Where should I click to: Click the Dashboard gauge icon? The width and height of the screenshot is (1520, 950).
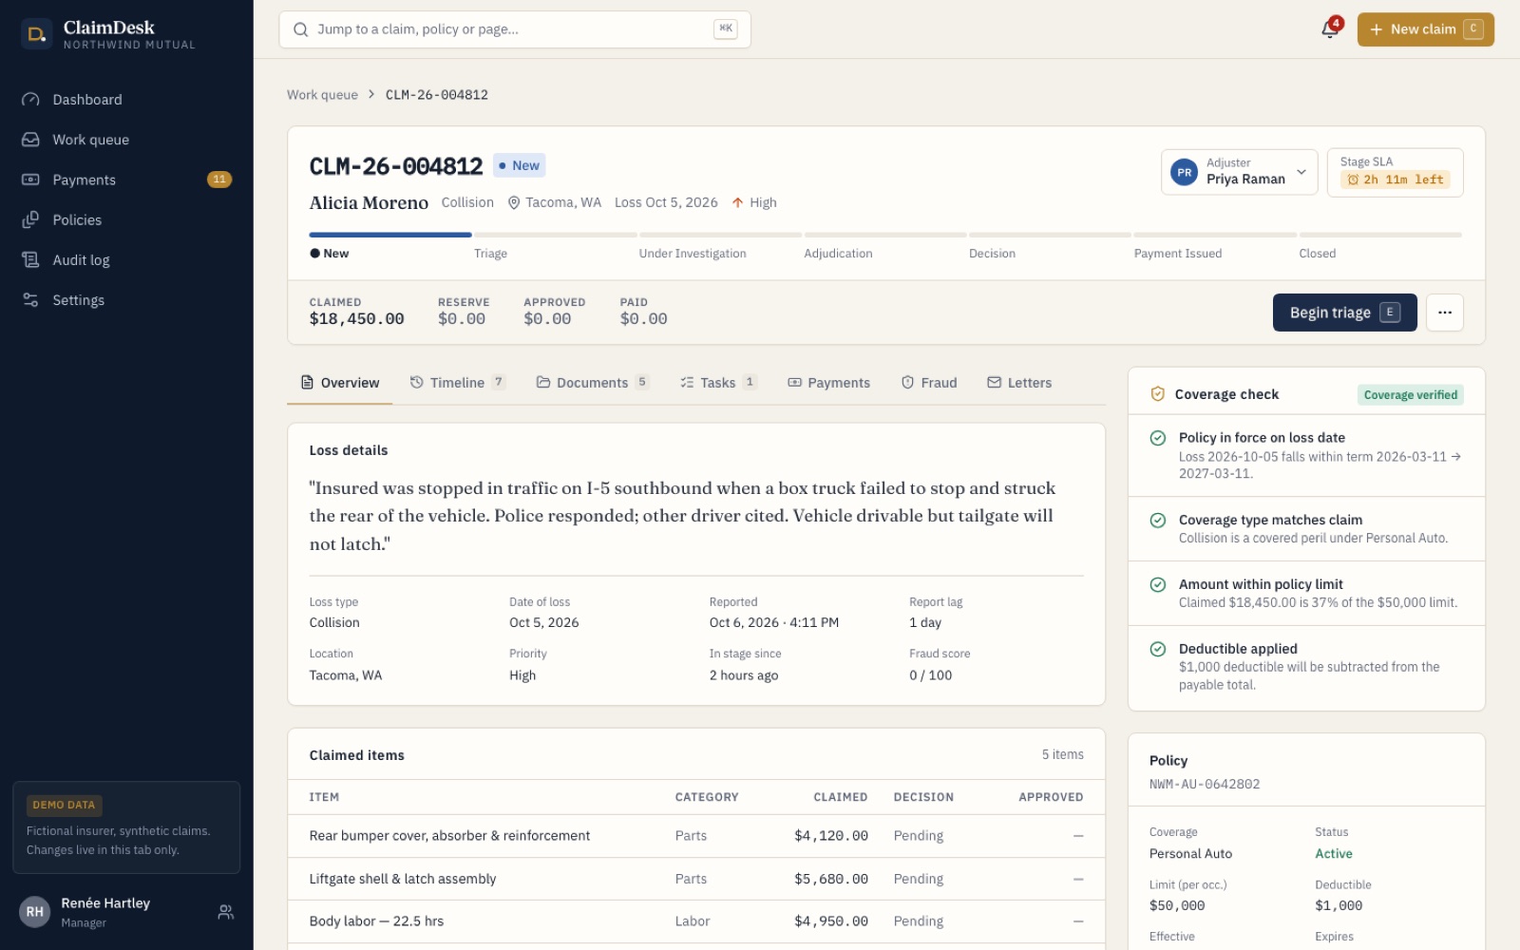30,100
